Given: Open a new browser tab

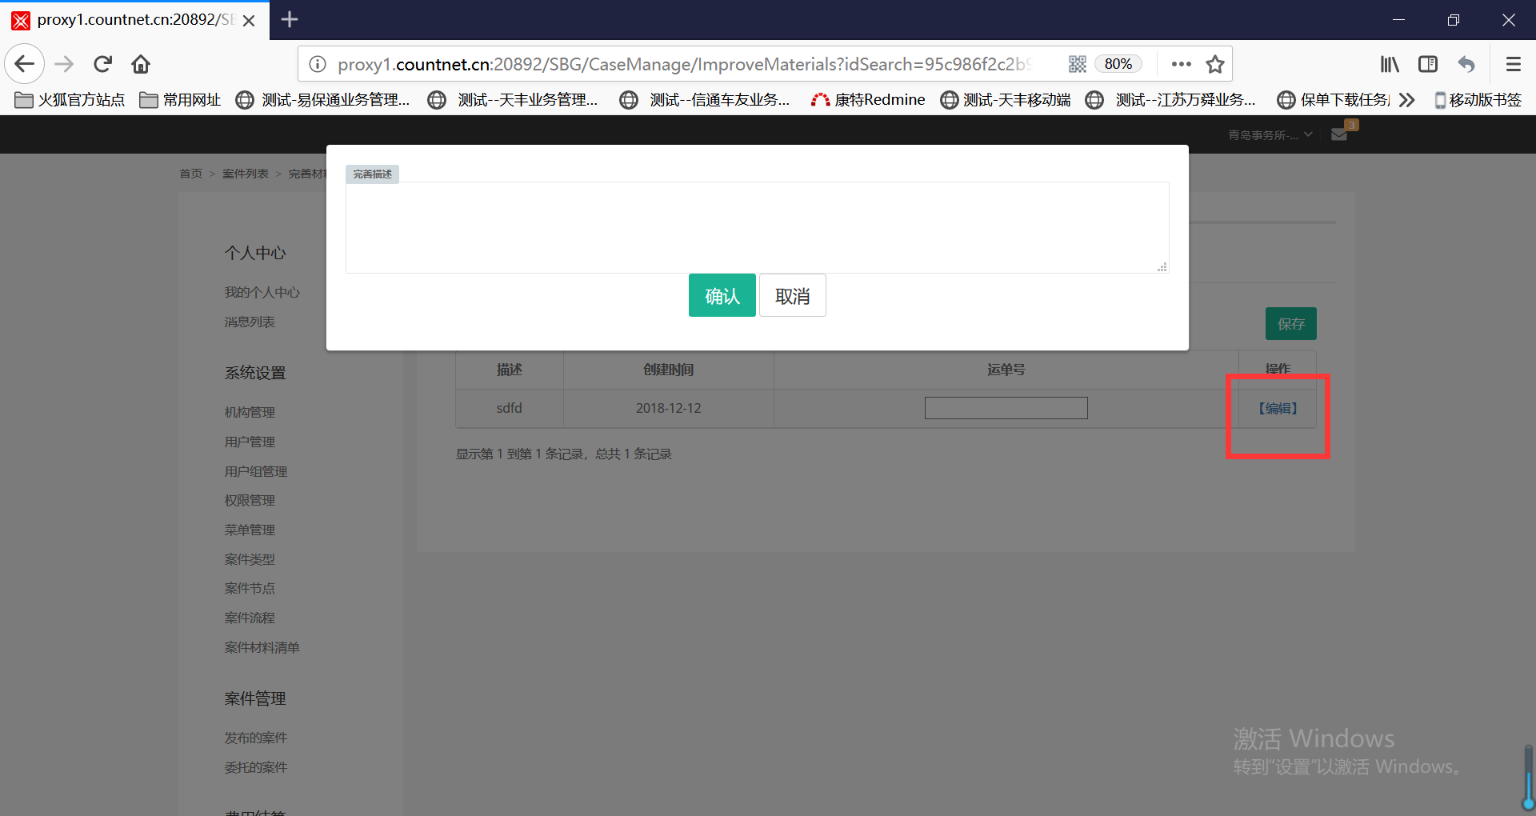Looking at the screenshot, I should click(x=290, y=19).
